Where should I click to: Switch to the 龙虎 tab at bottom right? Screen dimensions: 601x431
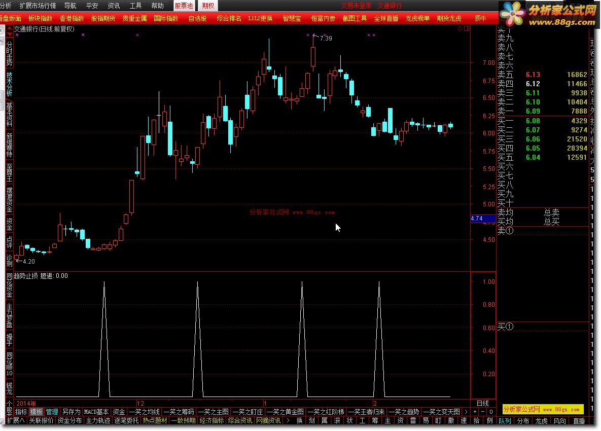pos(541,421)
